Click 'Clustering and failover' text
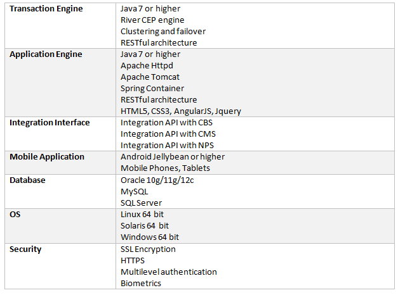The height and width of the screenshot is (295, 398). click(163, 32)
